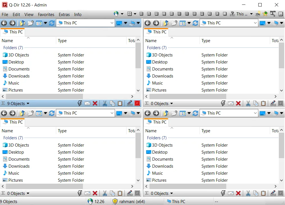Refresh the top-right pane listing
285x205 pixels.
[195, 23]
